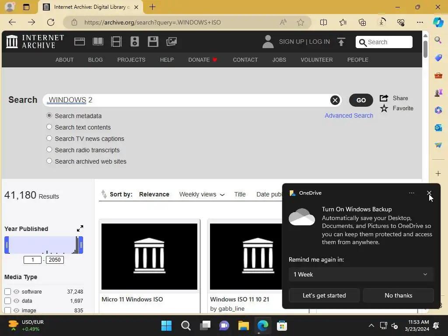
Task: Open Edge Downloads icon
Action: click(x=381, y=22)
